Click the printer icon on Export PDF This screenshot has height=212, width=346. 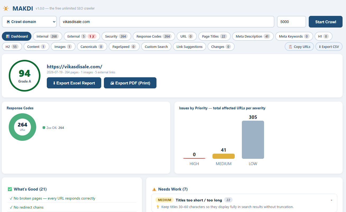click(x=112, y=83)
